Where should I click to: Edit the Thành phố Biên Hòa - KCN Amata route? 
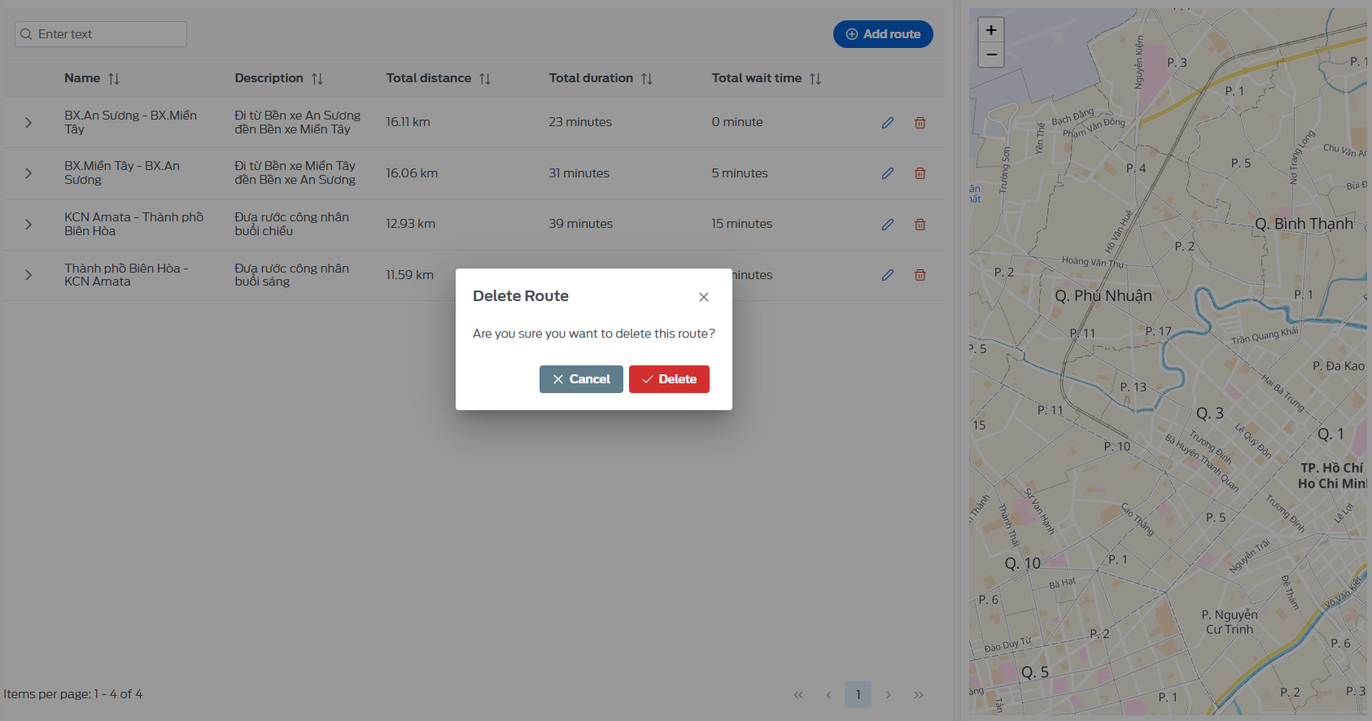click(888, 275)
